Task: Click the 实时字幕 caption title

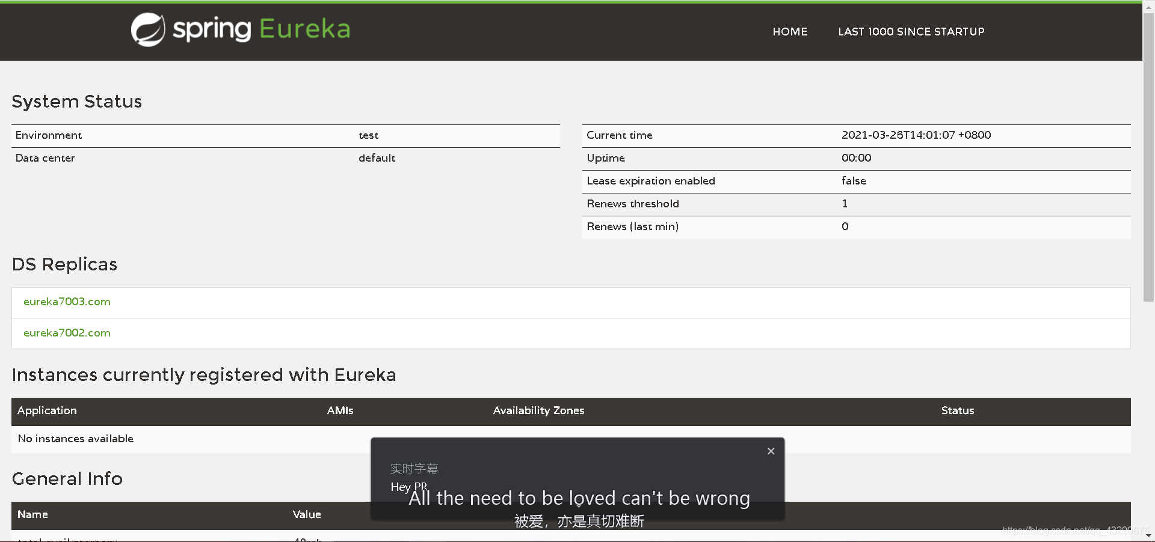Action: (414, 469)
